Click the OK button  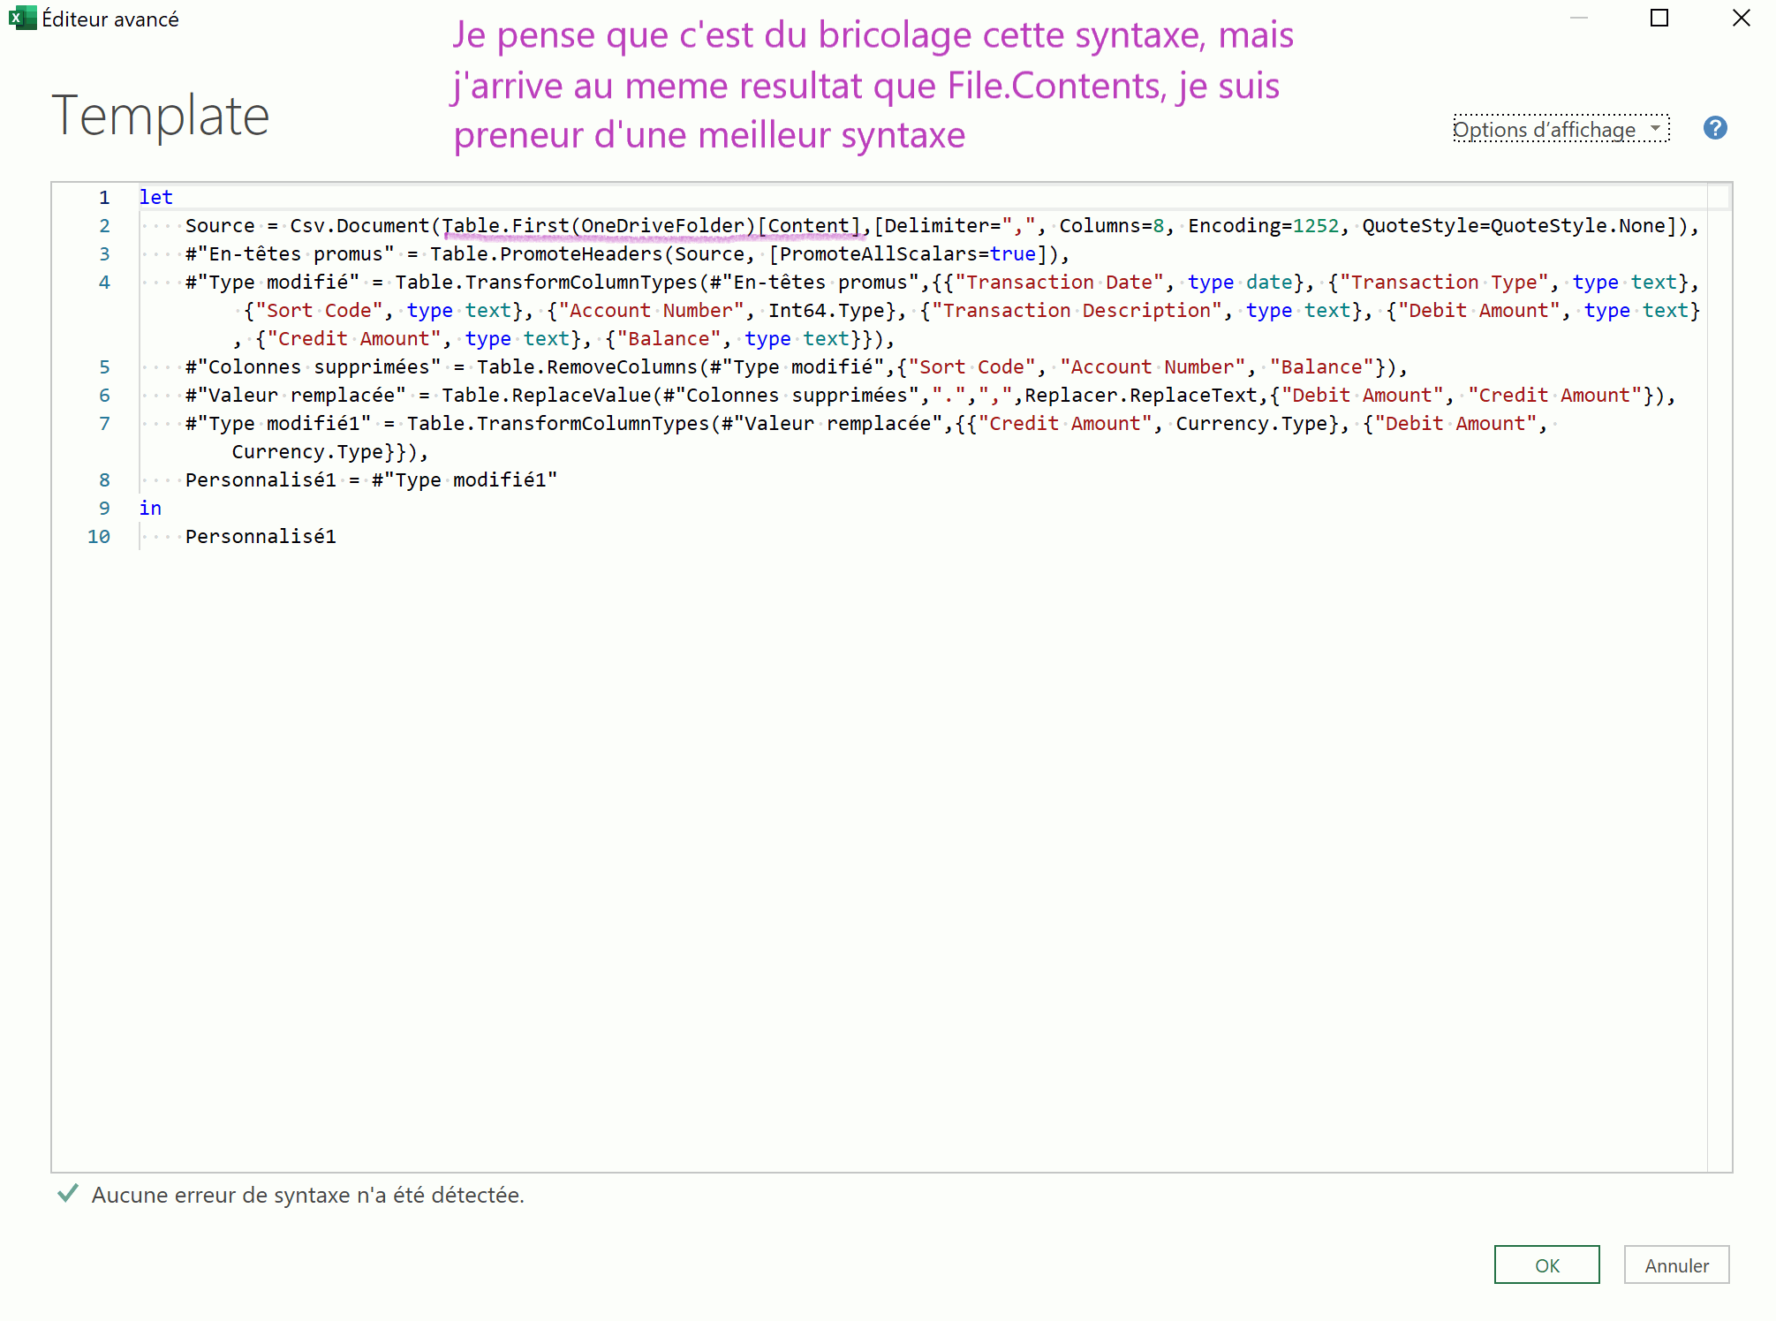1545,1264
